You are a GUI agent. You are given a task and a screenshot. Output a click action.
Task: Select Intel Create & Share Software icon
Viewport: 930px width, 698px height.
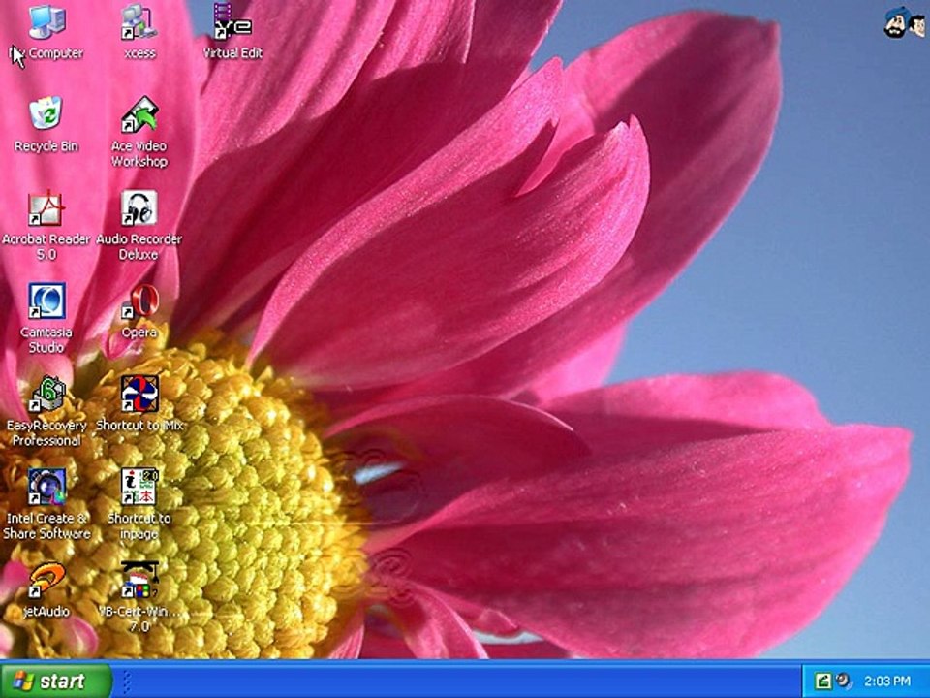(x=46, y=487)
